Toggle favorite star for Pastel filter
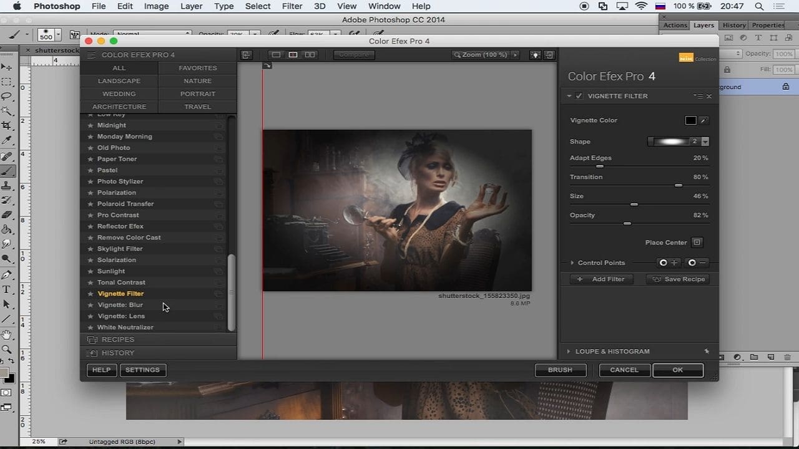 pyautogui.click(x=91, y=170)
